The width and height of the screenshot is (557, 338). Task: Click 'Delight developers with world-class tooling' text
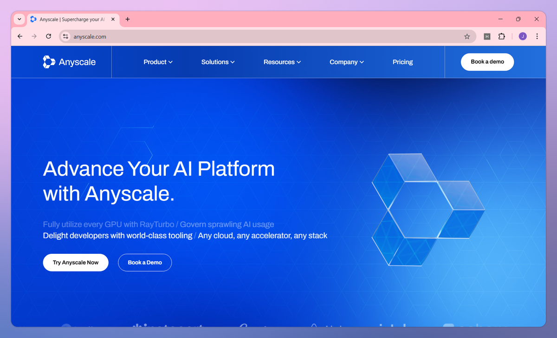pyautogui.click(x=117, y=236)
